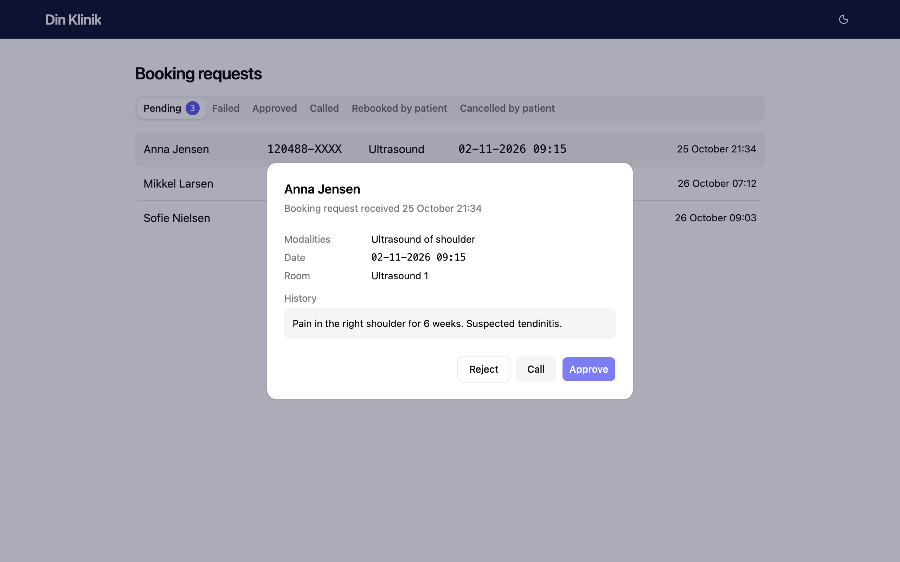Click the Anna Jensen dialog heading
Screen dimensions: 900x562
click(x=322, y=189)
